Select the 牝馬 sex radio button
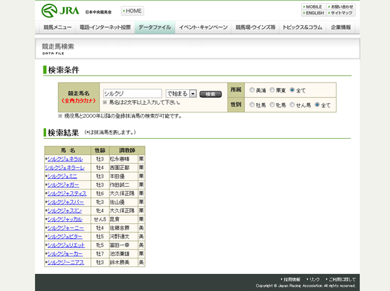Image resolution: width=390 pixels, height=291 pixels. 272,105
